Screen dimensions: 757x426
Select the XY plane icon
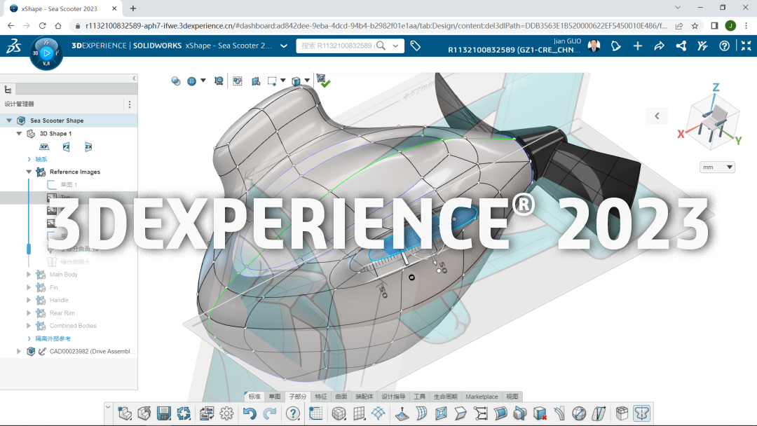tap(44, 146)
